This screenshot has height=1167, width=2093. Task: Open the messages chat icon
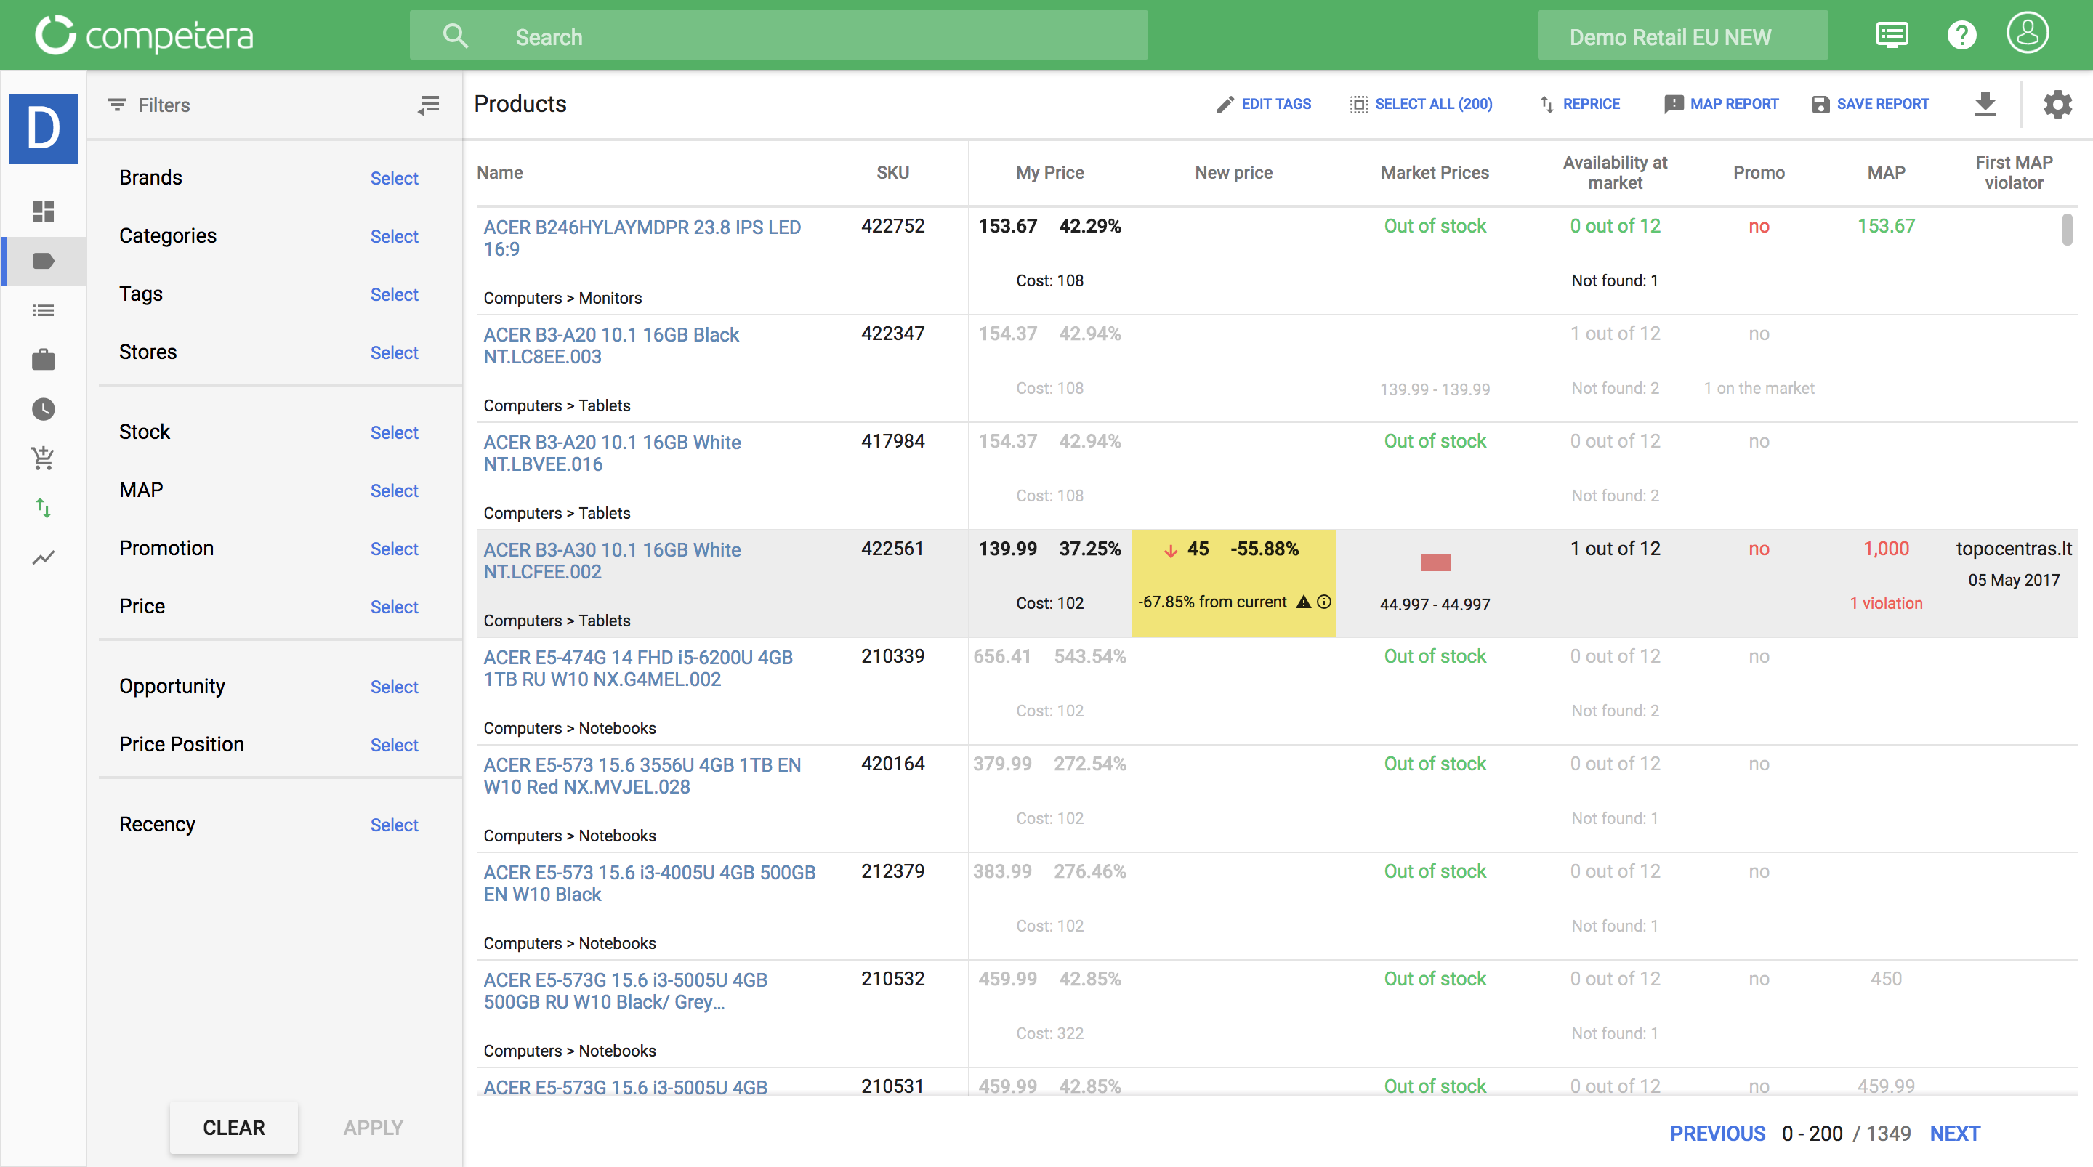(1892, 35)
